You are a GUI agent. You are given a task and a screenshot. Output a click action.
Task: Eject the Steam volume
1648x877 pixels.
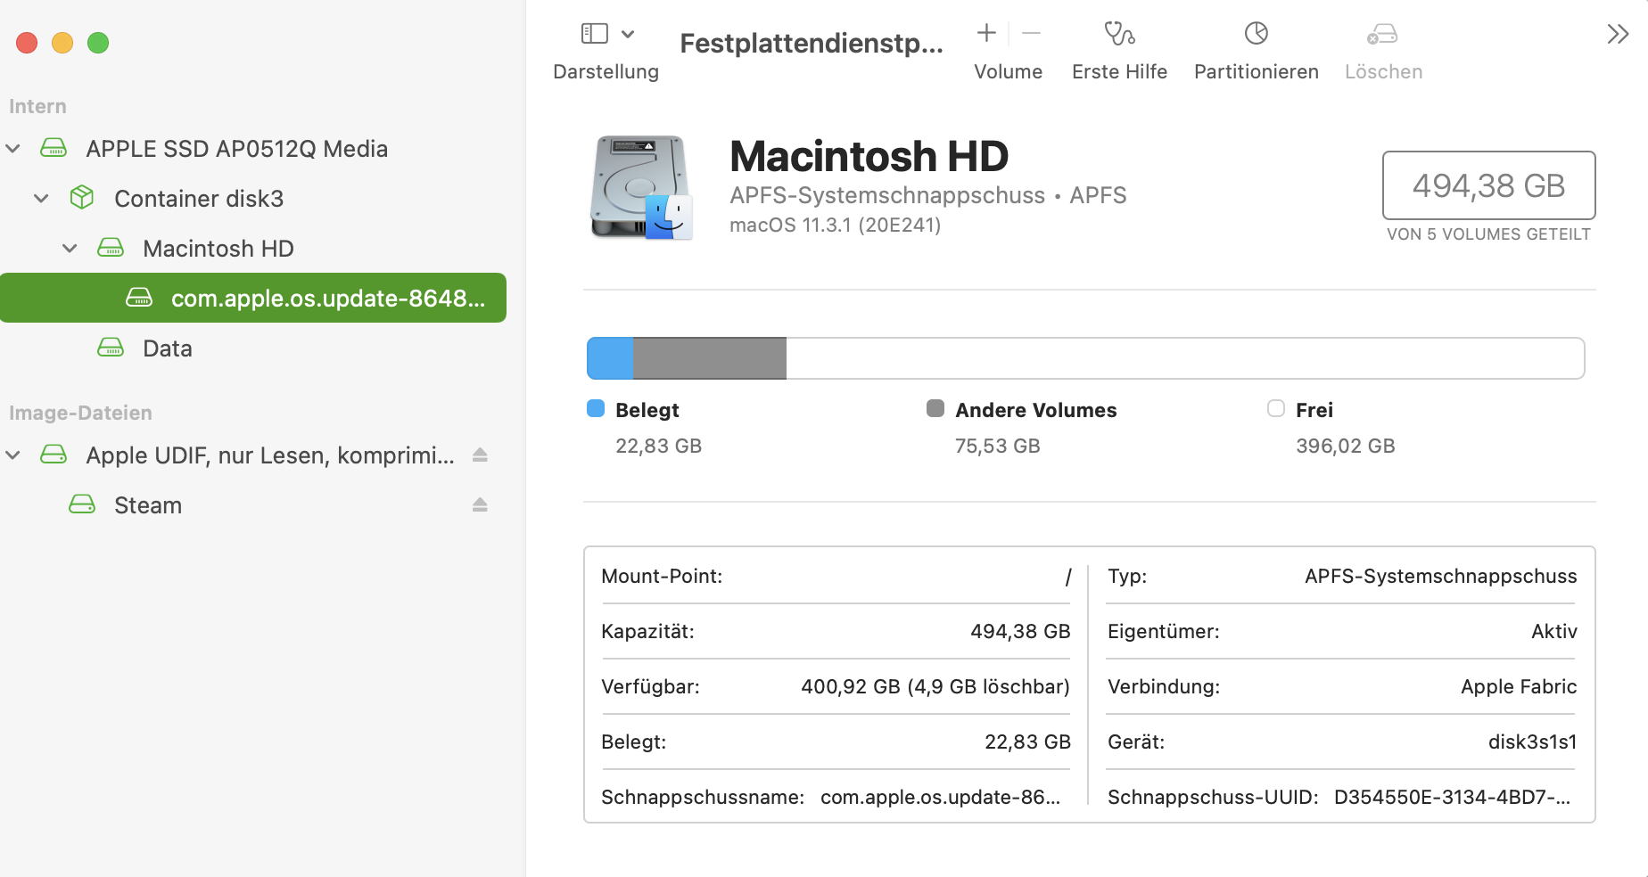tap(480, 505)
